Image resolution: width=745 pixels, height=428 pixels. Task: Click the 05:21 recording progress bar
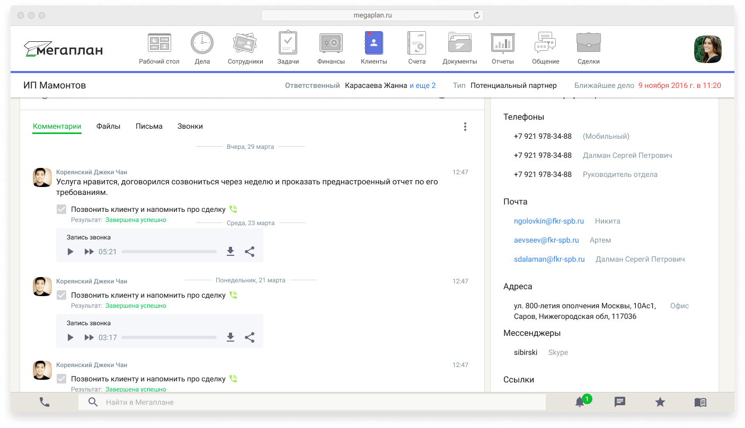click(168, 252)
